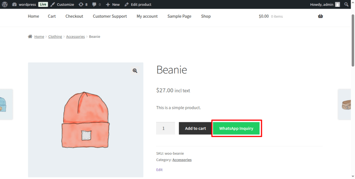
Task: Click the WordPress logo icon
Action: pyautogui.click(x=5, y=4)
